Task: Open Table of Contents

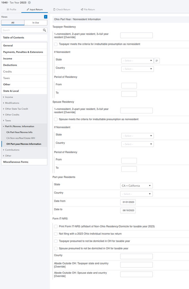Action: pos(24,38)
